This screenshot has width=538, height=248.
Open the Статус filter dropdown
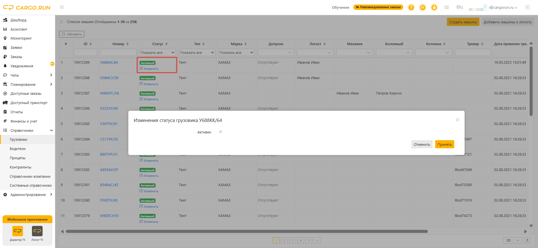pyautogui.click(x=157, y=52)
